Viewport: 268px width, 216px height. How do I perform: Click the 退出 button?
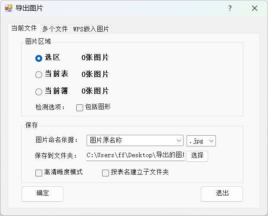(x=221, y=194)
